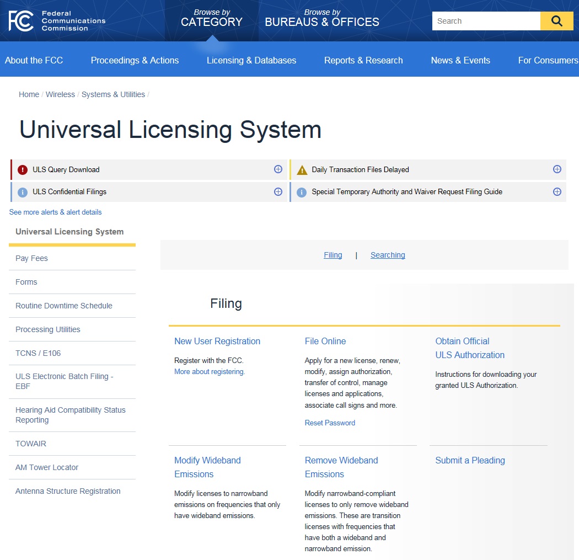The width and height of the screenshot is (579, 560).
Task: Click Remove Wideband Emissions link
Action: pyautogui.click(x=341, y=467)
